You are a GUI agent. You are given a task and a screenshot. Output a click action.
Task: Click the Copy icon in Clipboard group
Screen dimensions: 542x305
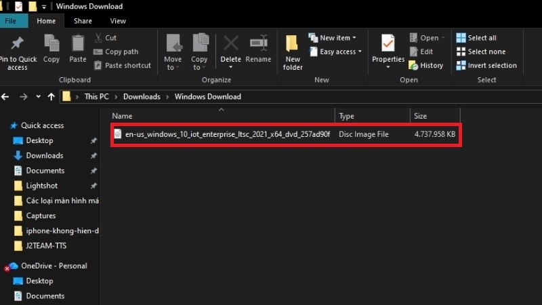pyautogui.click(x=51, y=44)
